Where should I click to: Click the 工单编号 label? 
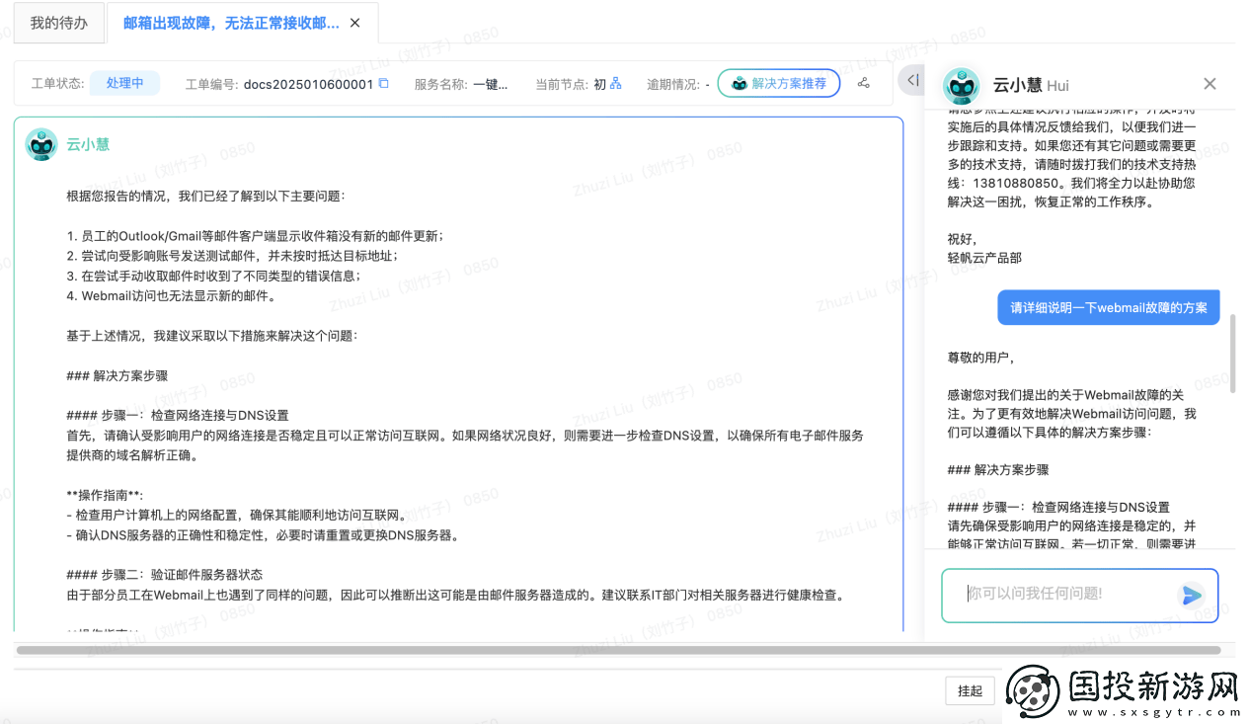pos(212,85)
